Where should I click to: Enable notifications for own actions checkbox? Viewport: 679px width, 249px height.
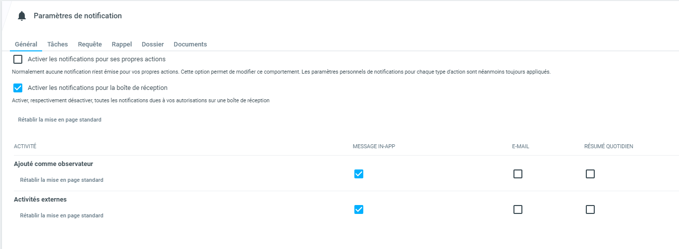pyautogui.click(x=18, y=60)
